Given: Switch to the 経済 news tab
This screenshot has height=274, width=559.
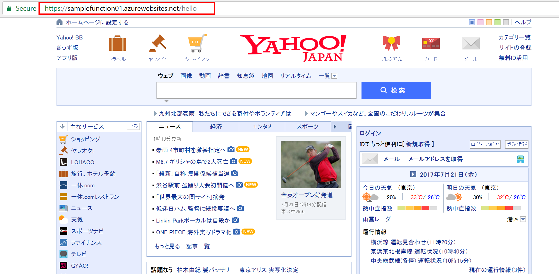Looking at the screenshot, I should (216, 127).
